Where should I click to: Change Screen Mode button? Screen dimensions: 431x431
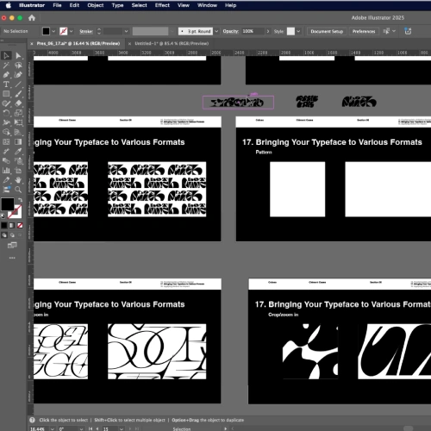point(12,245)
